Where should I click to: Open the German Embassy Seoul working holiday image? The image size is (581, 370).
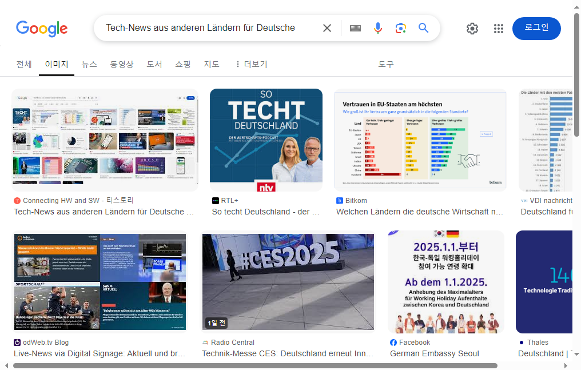(445, 282)
